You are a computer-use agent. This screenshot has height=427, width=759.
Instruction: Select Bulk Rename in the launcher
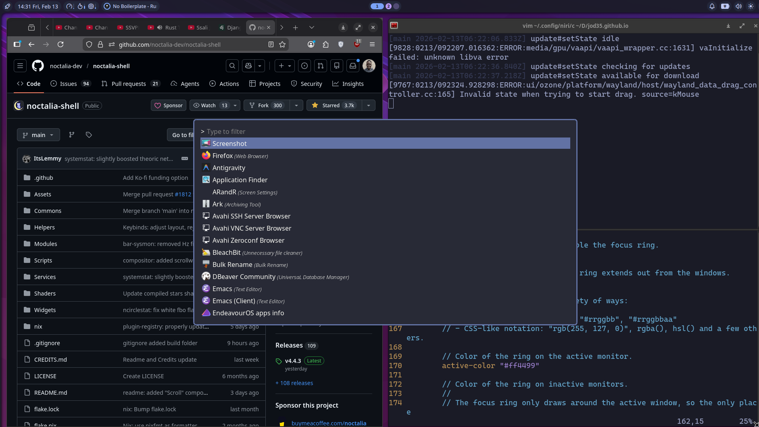pos(385,265)
